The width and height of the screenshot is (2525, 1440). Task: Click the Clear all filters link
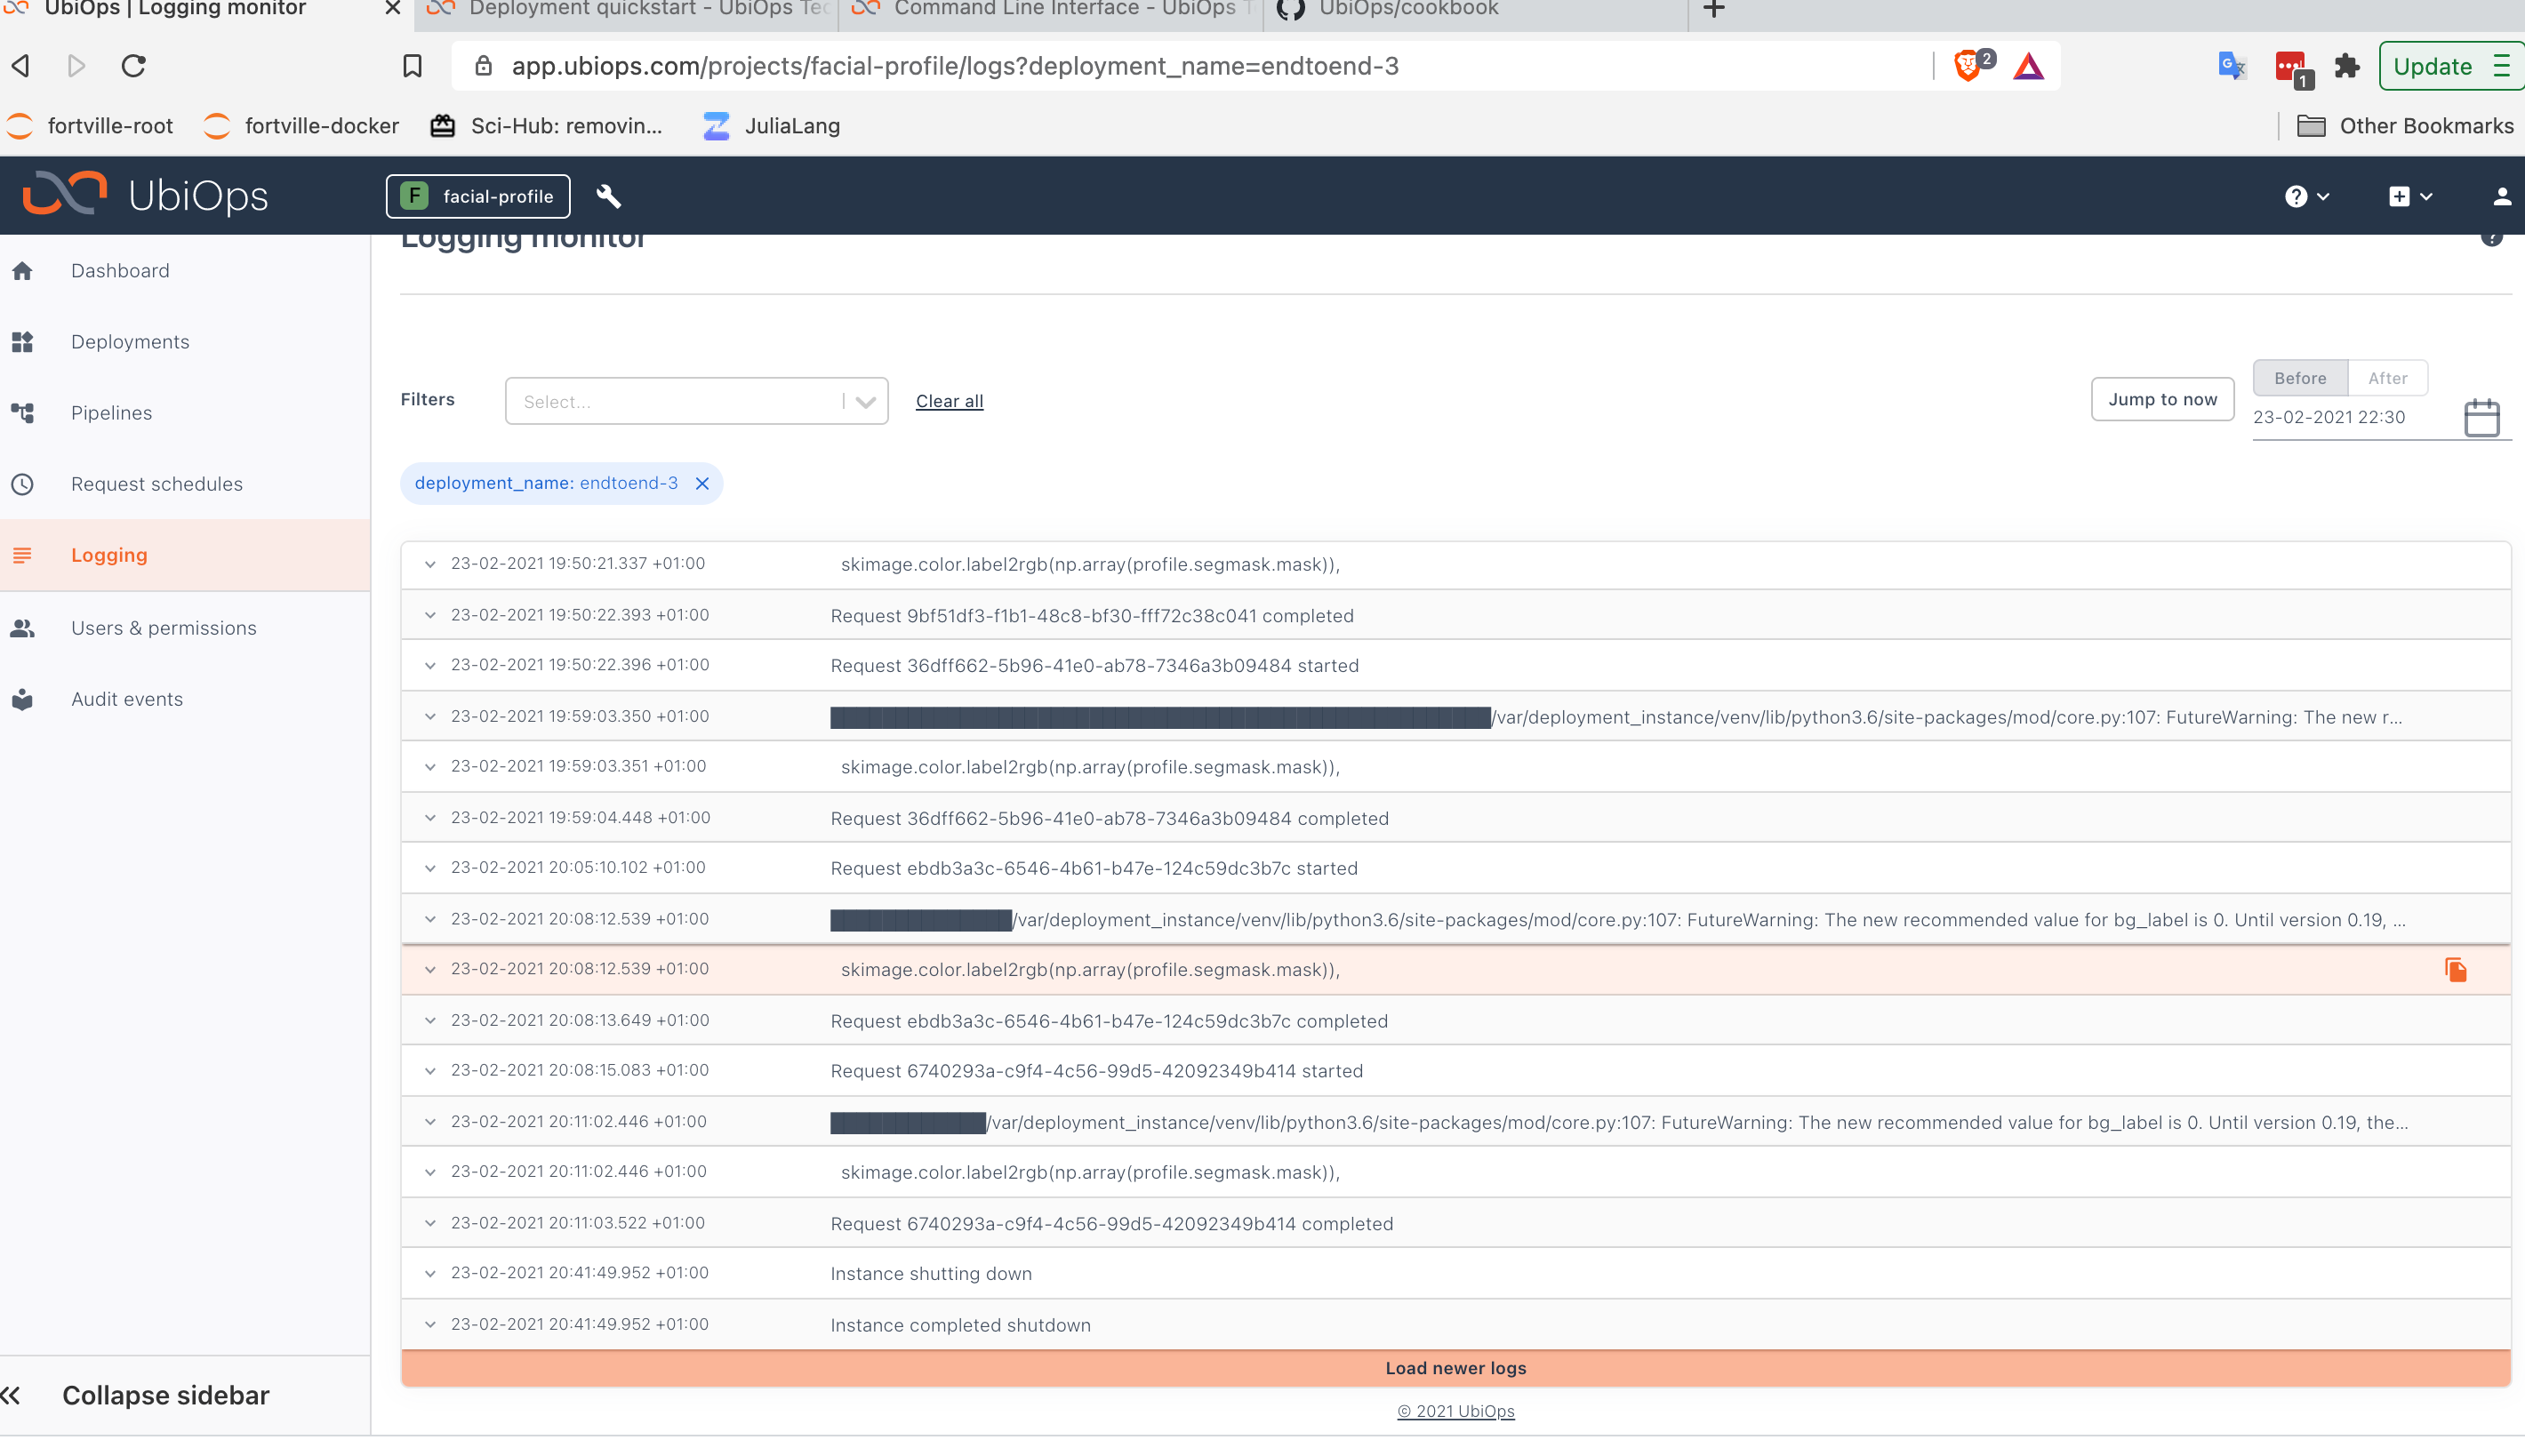(949, 402)
